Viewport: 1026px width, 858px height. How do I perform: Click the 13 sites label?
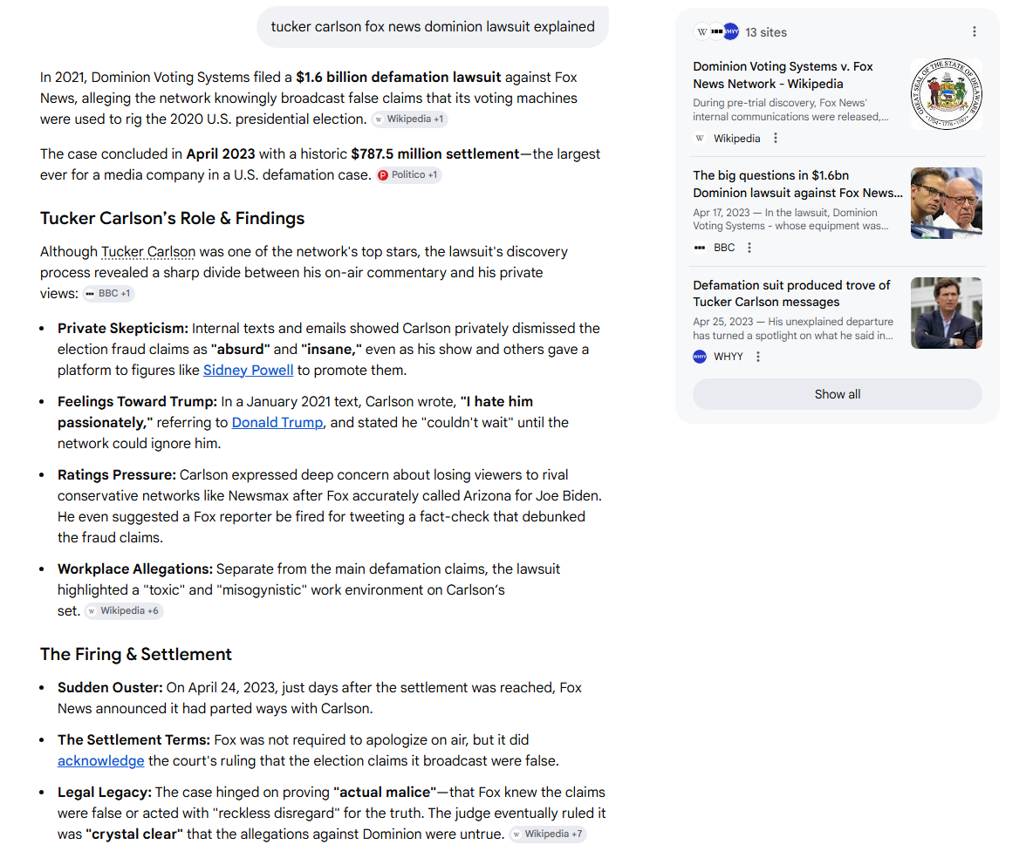[x=766, y=32]
